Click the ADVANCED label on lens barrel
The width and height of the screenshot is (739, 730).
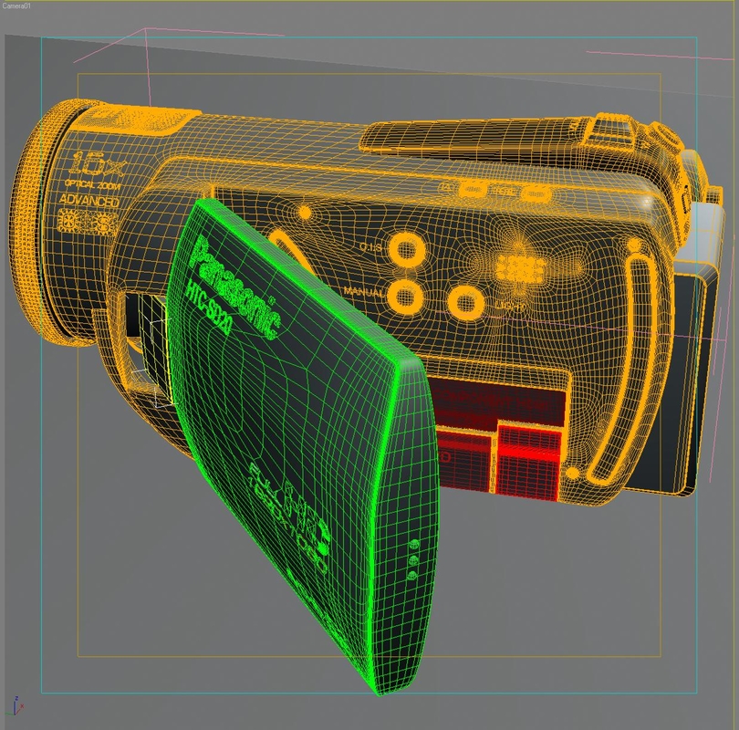point(89,200)
